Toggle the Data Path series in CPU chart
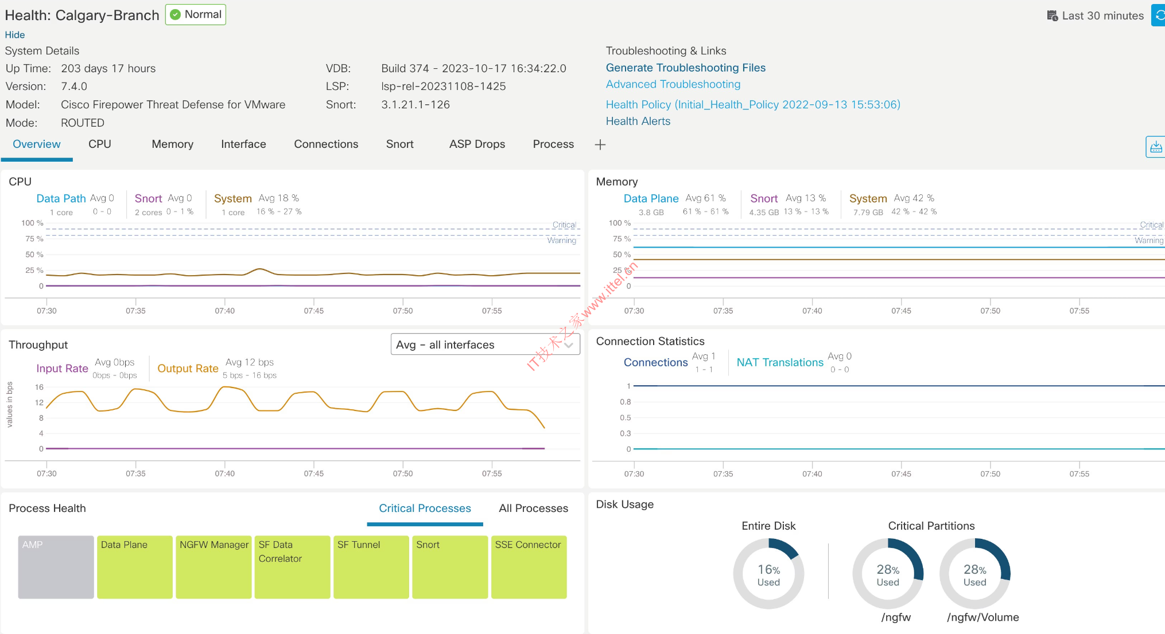 pos(61,198)
